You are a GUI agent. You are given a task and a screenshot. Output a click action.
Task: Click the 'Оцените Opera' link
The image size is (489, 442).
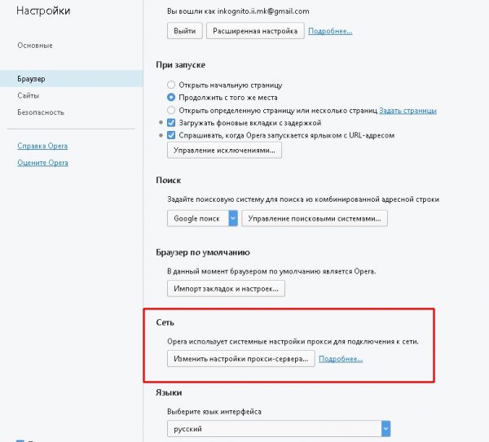click(x=42, y=163)
